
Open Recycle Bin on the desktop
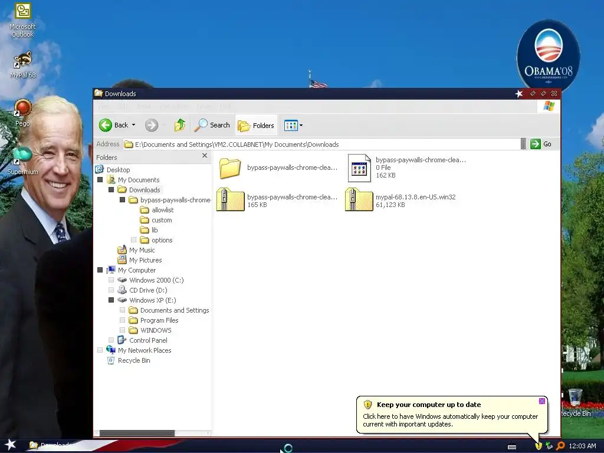click(576, 403)
